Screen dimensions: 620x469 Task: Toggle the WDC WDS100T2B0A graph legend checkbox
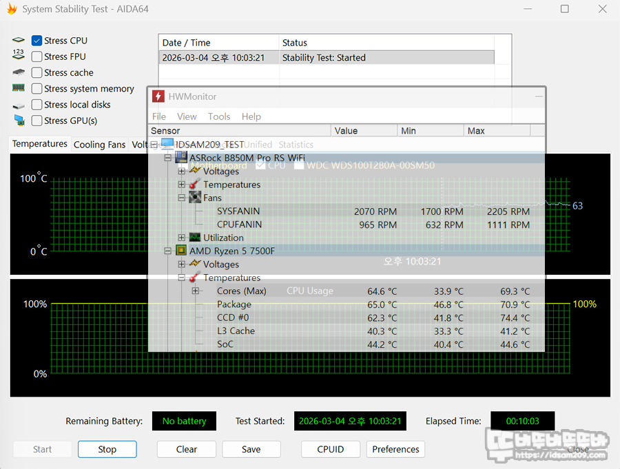click(300, 165)
